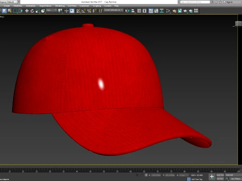
Task: Toggle Keyboard Shortcut Override button
Action: click(x=72, y=11)
